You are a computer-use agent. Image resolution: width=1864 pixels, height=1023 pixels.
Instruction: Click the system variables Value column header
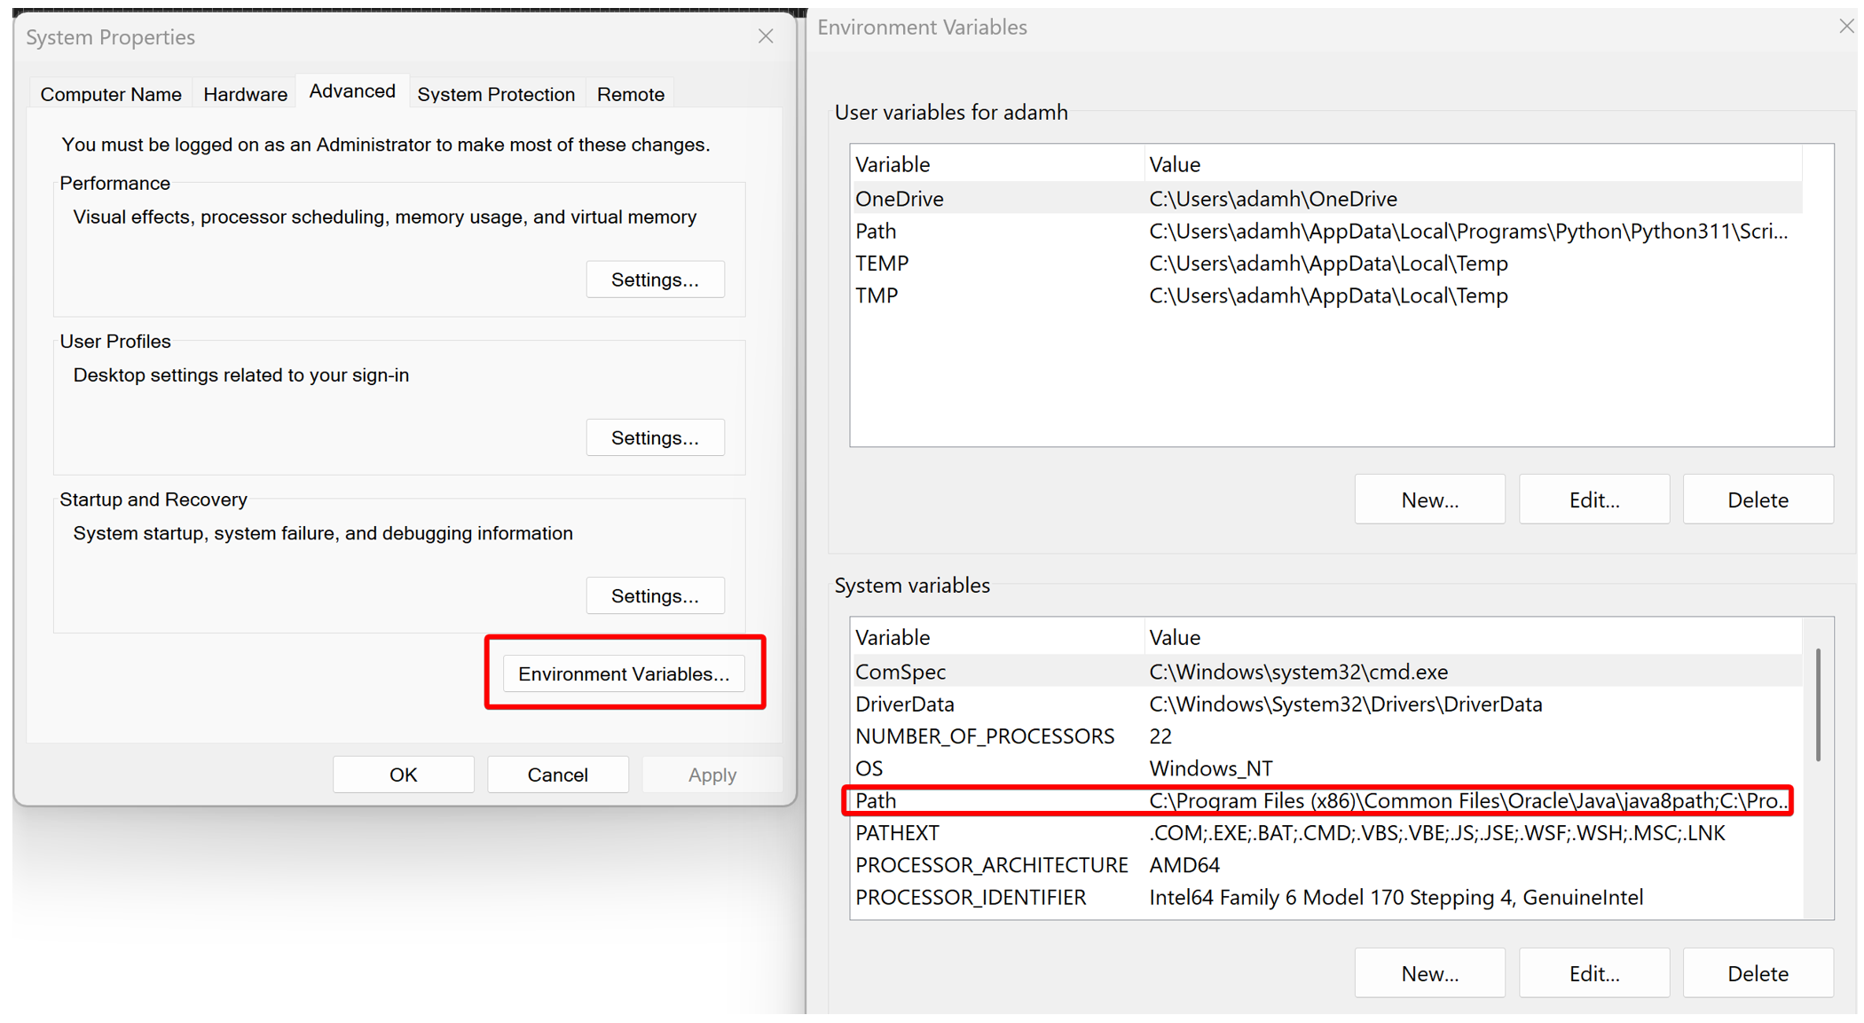click(x=1175, y=637)
